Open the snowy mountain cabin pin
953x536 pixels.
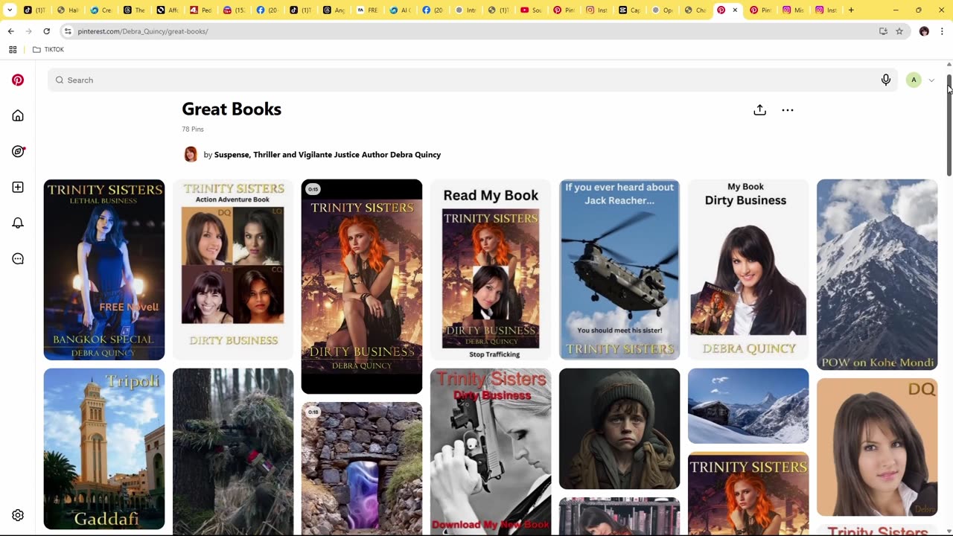click(748, 406)
